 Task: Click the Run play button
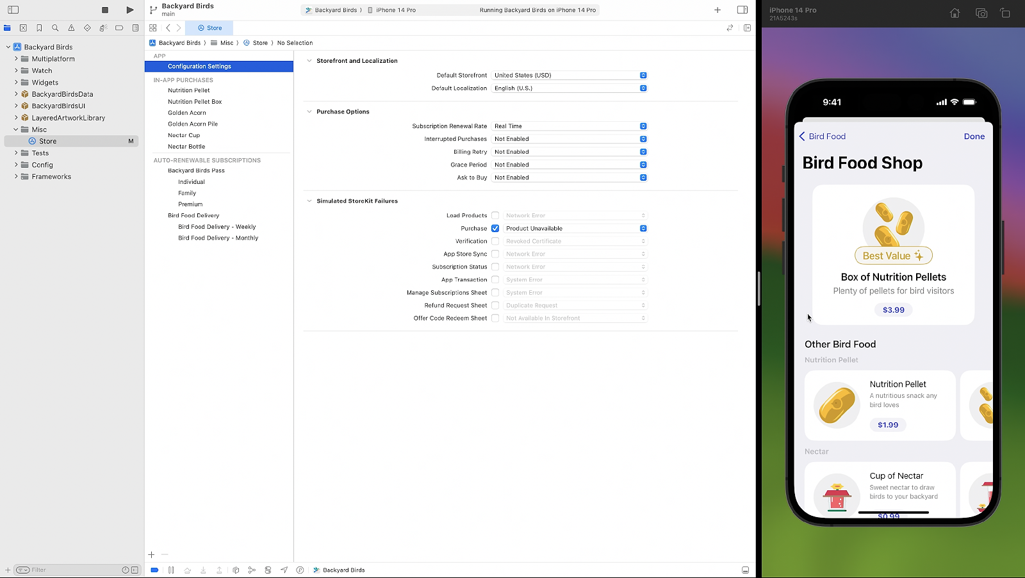(x=130, y=10)
